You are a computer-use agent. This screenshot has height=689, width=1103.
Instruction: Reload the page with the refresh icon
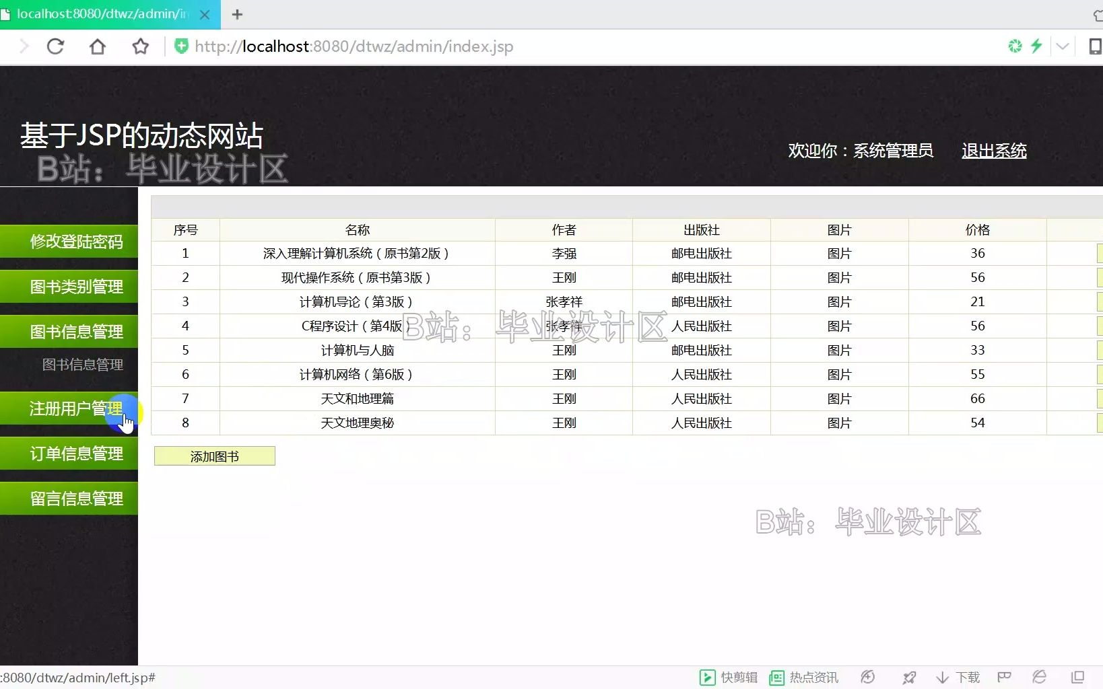[x=55, y=46]
